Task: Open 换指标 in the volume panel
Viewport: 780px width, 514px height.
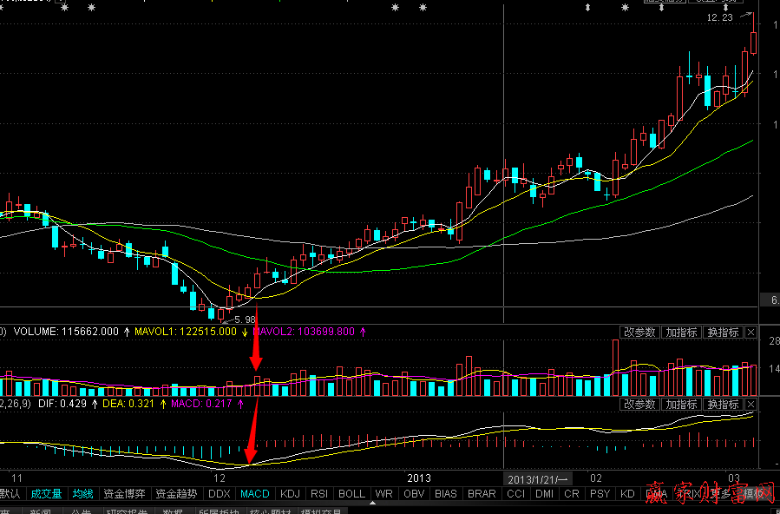Action: click(x=723, y=333)
